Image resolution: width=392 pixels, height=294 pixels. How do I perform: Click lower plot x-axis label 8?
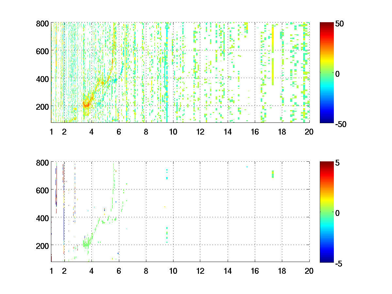[146, 271]
